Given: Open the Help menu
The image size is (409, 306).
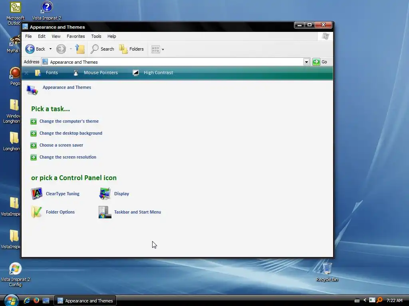Looking at the screenshot, I should click(112, 36).
